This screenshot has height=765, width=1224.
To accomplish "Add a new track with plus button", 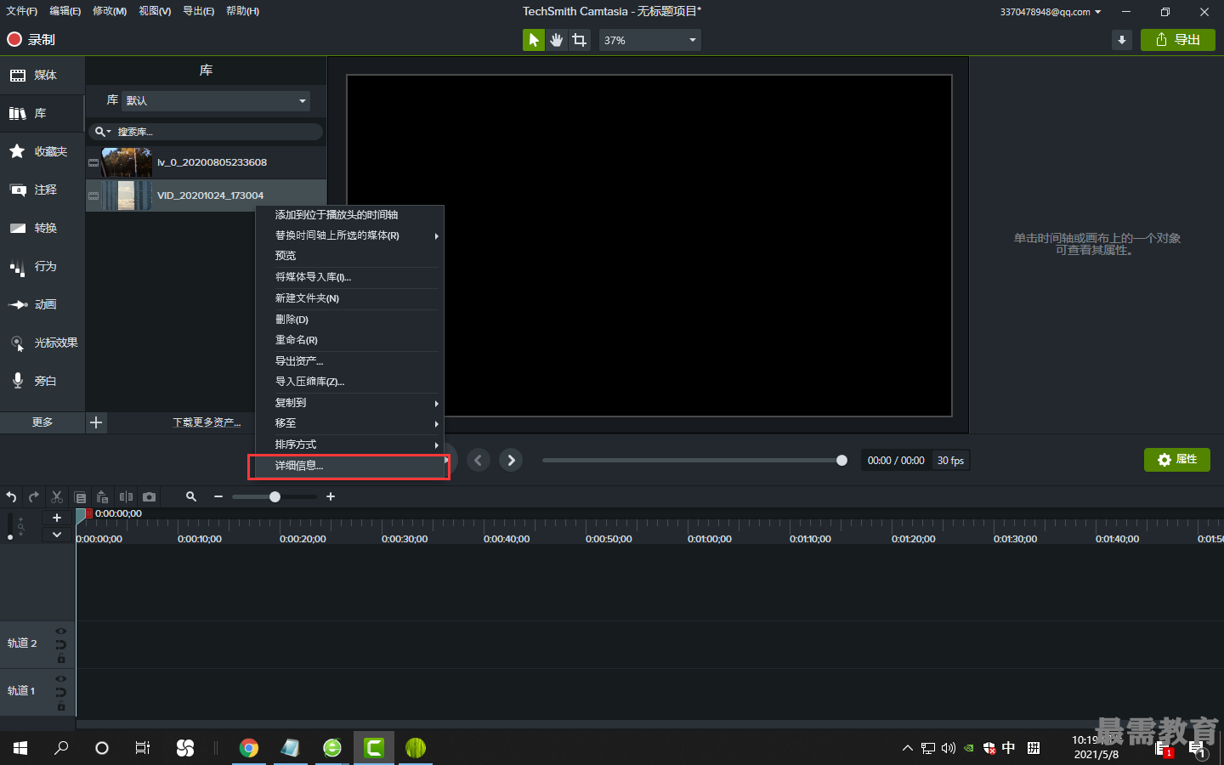I will pyautogui.click(x=57, y=518).
